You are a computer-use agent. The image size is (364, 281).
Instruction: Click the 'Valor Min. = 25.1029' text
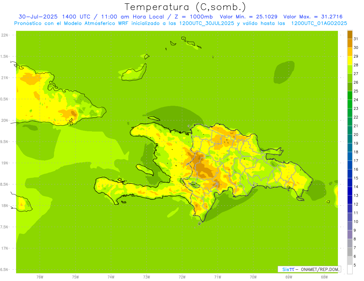click(248, 17)
